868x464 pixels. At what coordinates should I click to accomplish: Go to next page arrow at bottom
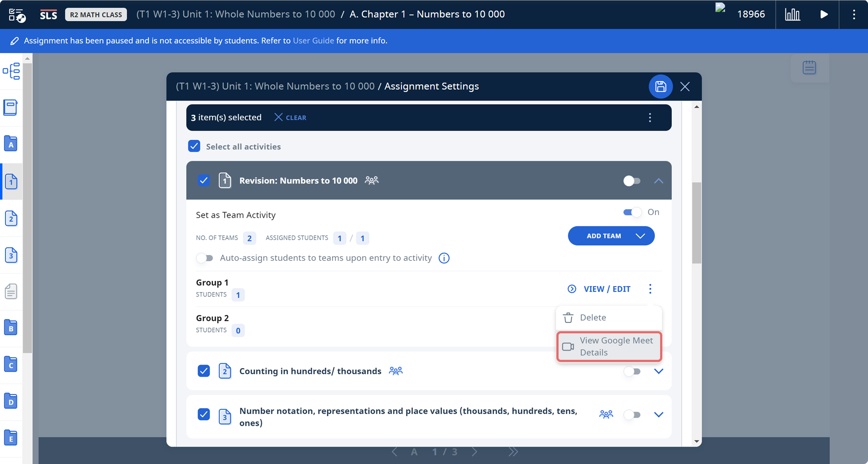point(474,452)
